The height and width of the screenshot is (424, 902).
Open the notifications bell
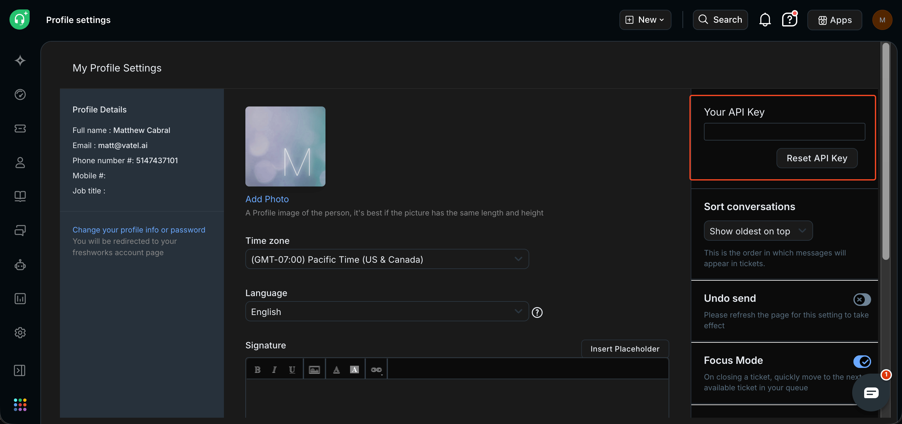(x=765, y=20)
